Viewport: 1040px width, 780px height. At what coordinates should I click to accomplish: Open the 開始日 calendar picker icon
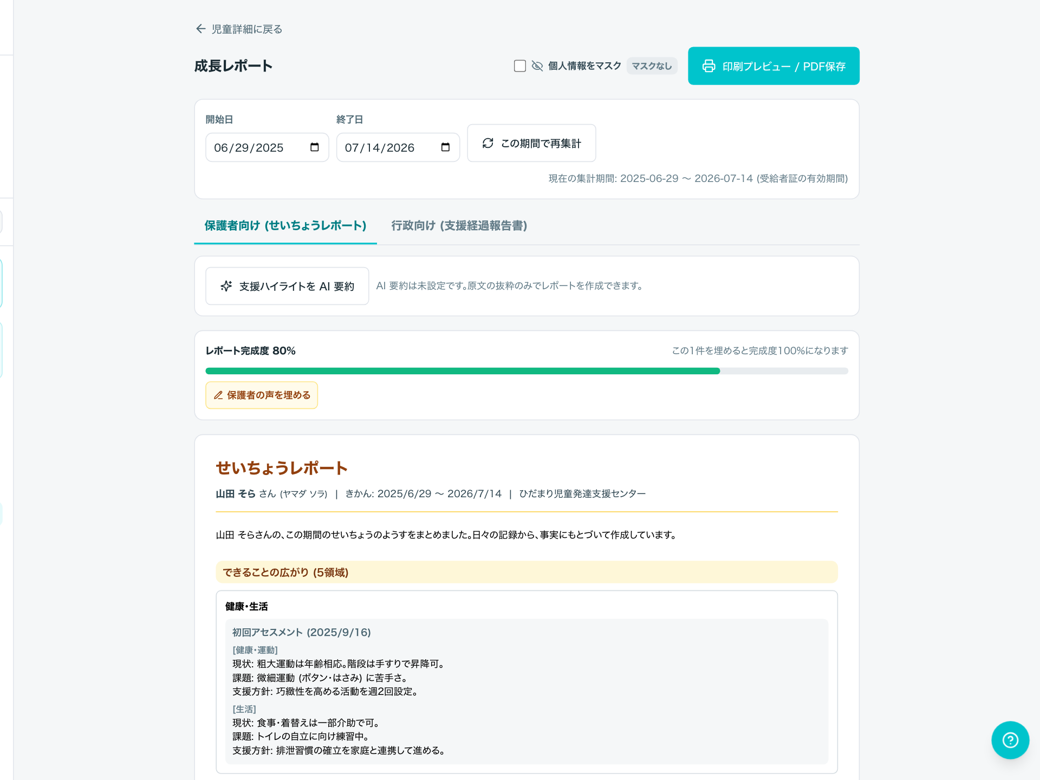pos(314,147)
